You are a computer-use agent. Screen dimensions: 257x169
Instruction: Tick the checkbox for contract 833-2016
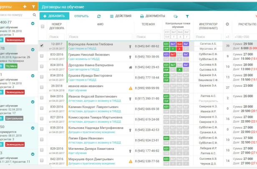pos(42,56)
